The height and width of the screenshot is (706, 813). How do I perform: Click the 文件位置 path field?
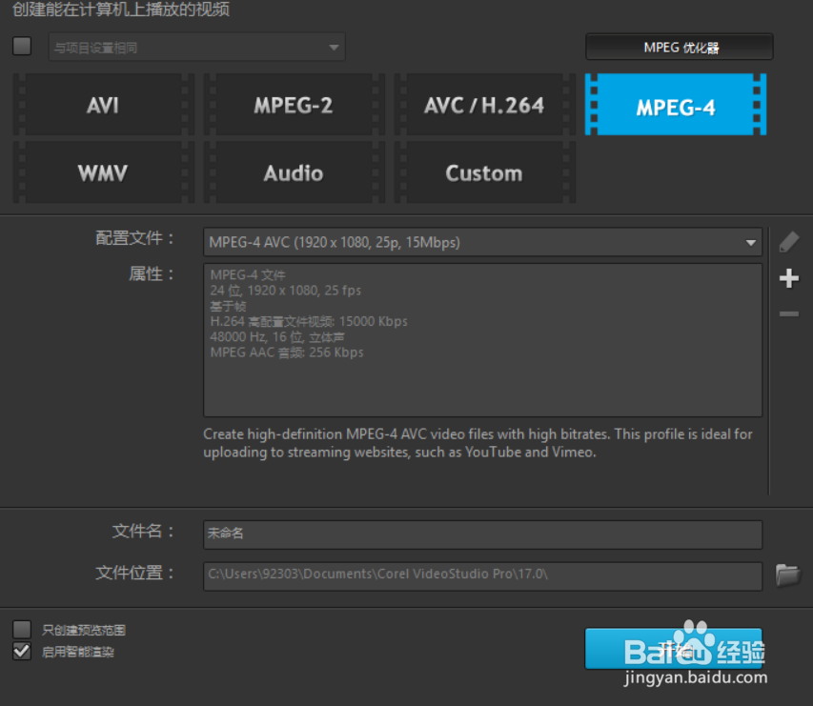click(x=482, y=575)
